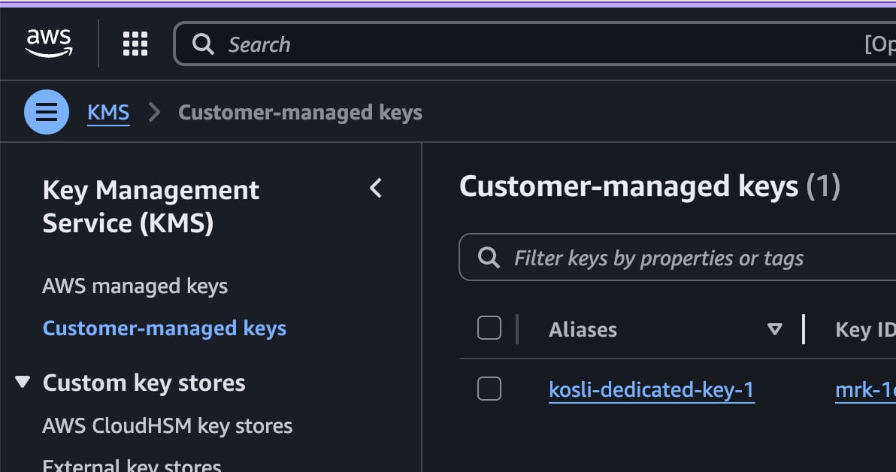Click the search magnifier icon in top bar
Viewport: 896px width, 472px height.
(x=203, y=44)
